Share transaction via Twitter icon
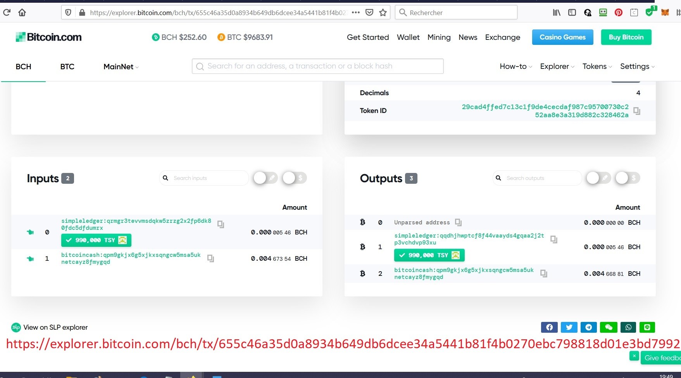681x378 pixels. 569,327
